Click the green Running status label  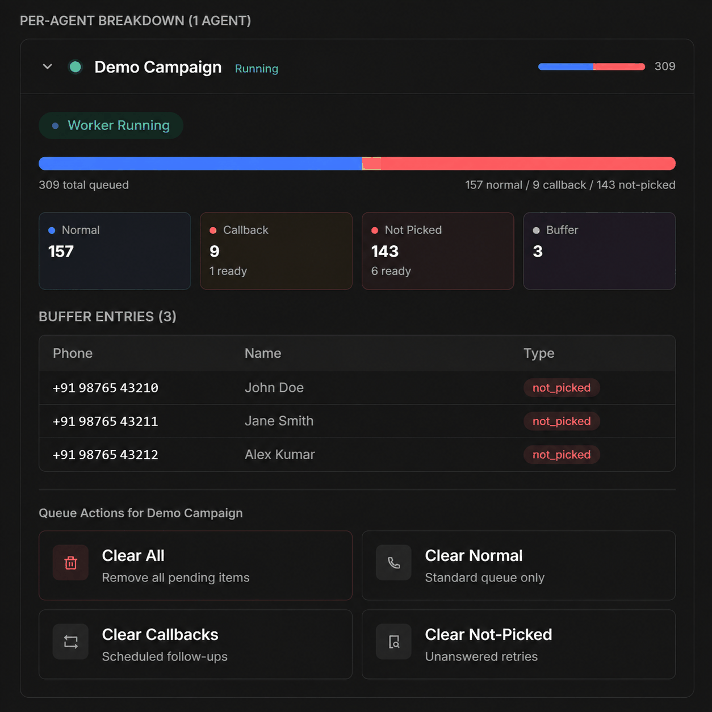(x=257, y=69)
